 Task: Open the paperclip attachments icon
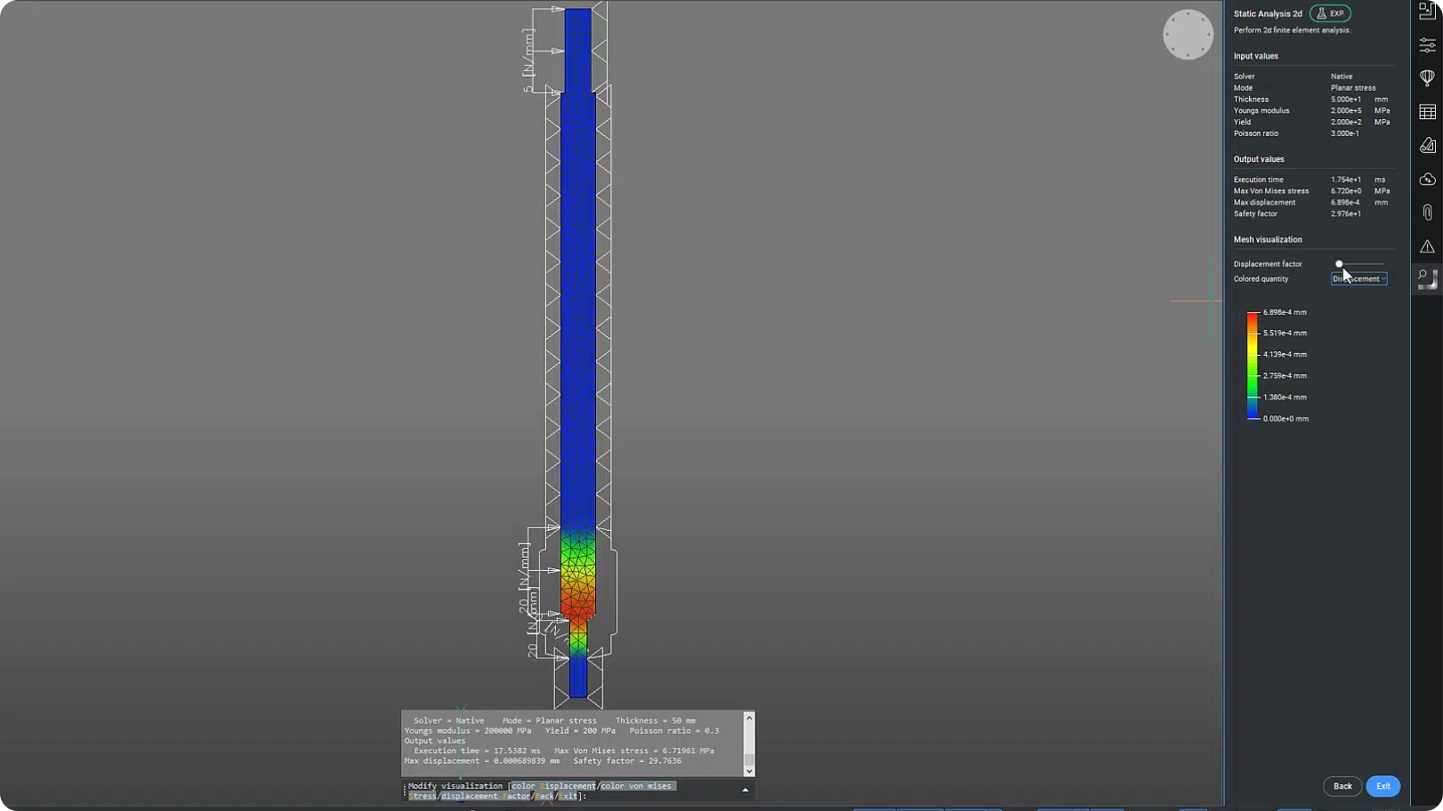click(1427, 213)
